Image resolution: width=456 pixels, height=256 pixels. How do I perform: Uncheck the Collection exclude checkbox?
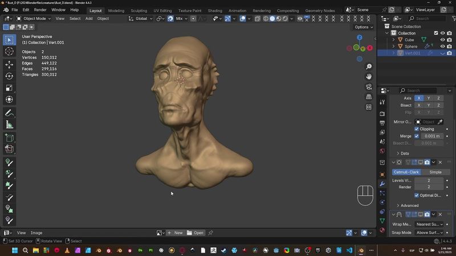click(x=436, y=33)
